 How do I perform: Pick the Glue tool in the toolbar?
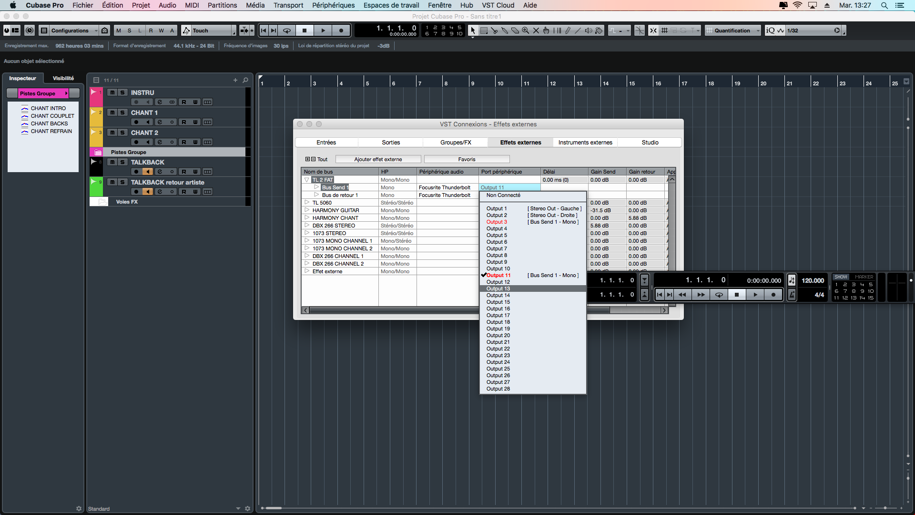[x=505, y=30]
